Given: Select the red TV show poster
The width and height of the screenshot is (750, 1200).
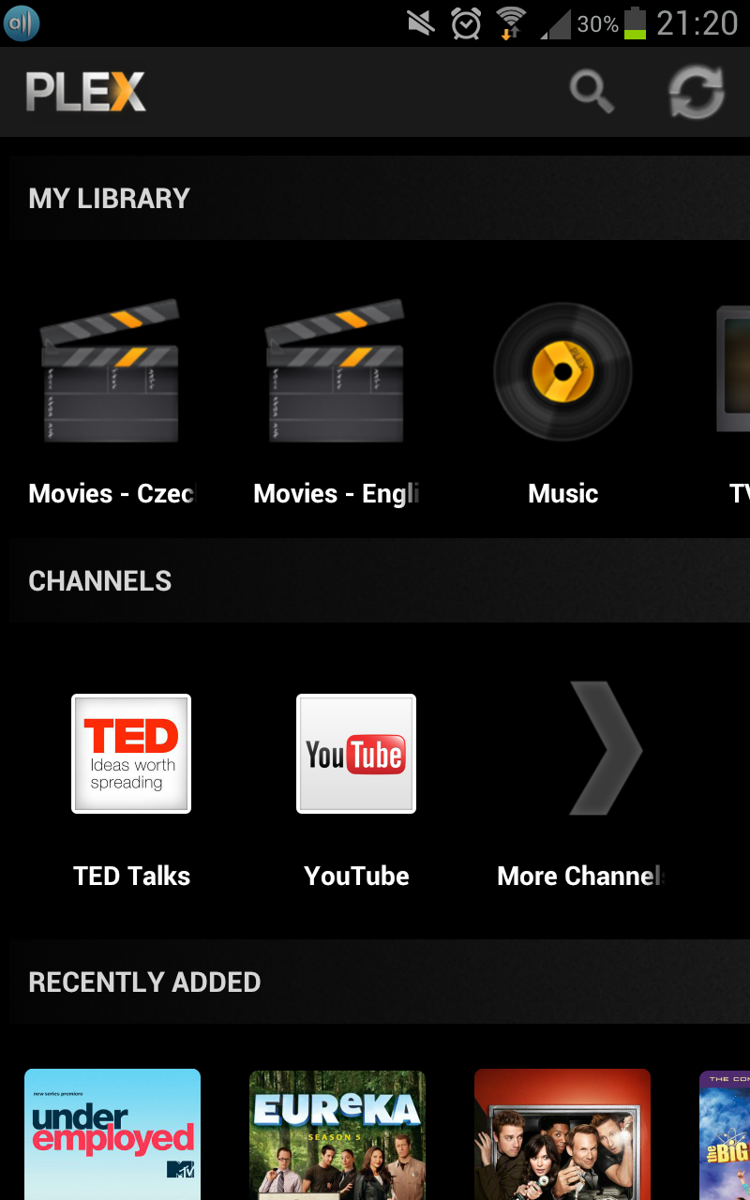Looking at the screenshot, I should coord(562,1134).
